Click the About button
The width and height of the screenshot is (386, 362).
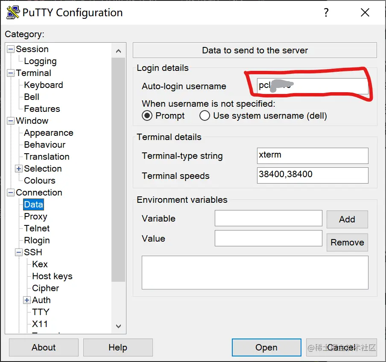pos(44,347)
